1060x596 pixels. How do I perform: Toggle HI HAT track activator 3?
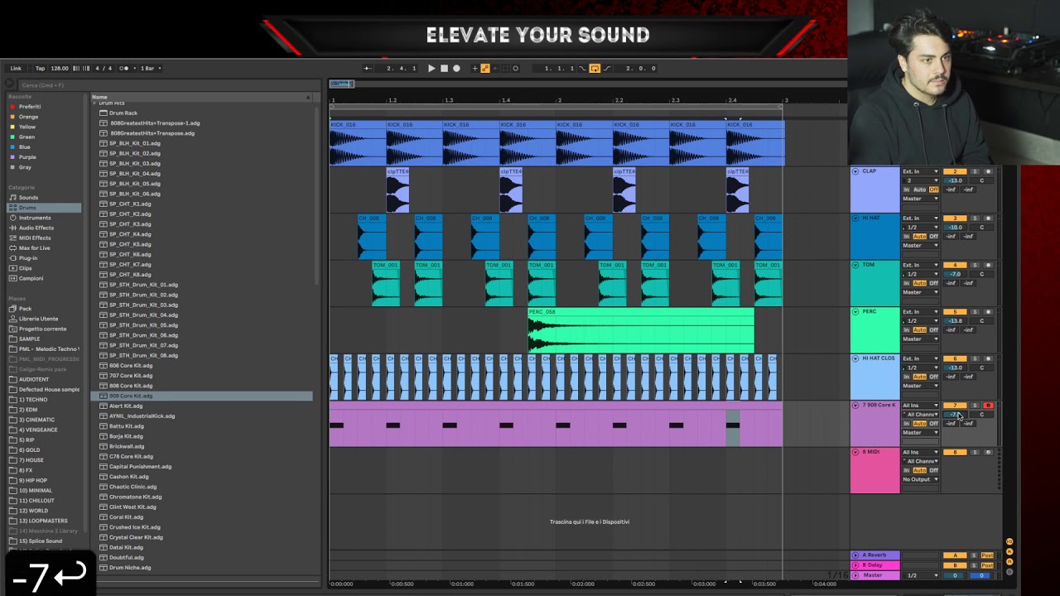955,219
